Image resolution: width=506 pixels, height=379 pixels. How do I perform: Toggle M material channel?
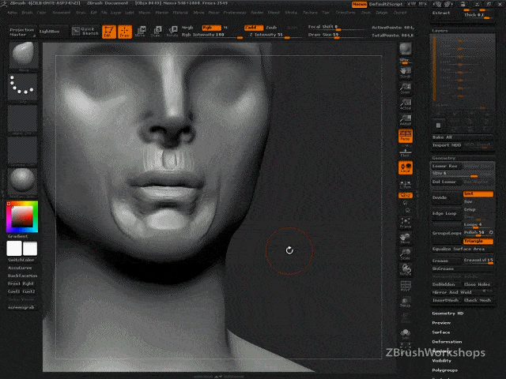225,28
